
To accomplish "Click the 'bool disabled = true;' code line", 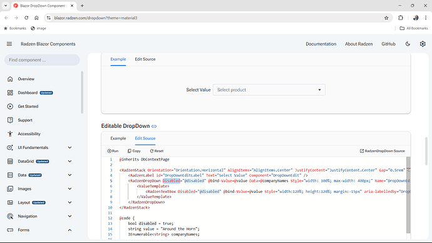I will click(x=151, y=224).
